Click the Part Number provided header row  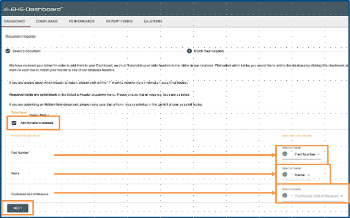click(x=20, y=152)
